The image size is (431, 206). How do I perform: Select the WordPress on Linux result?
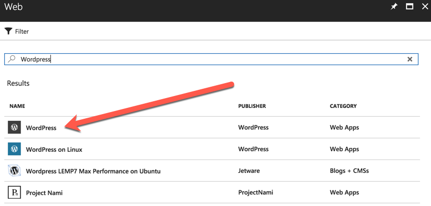point(54,150)
